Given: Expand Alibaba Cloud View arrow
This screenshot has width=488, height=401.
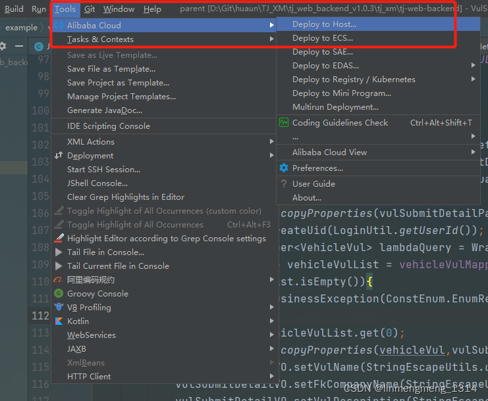Looking at the screenshot, I should pyautogui.click(x=473, y=152).
